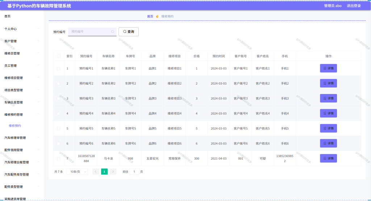Expand 维修项目管理 sidebar menu

(22, 78)
